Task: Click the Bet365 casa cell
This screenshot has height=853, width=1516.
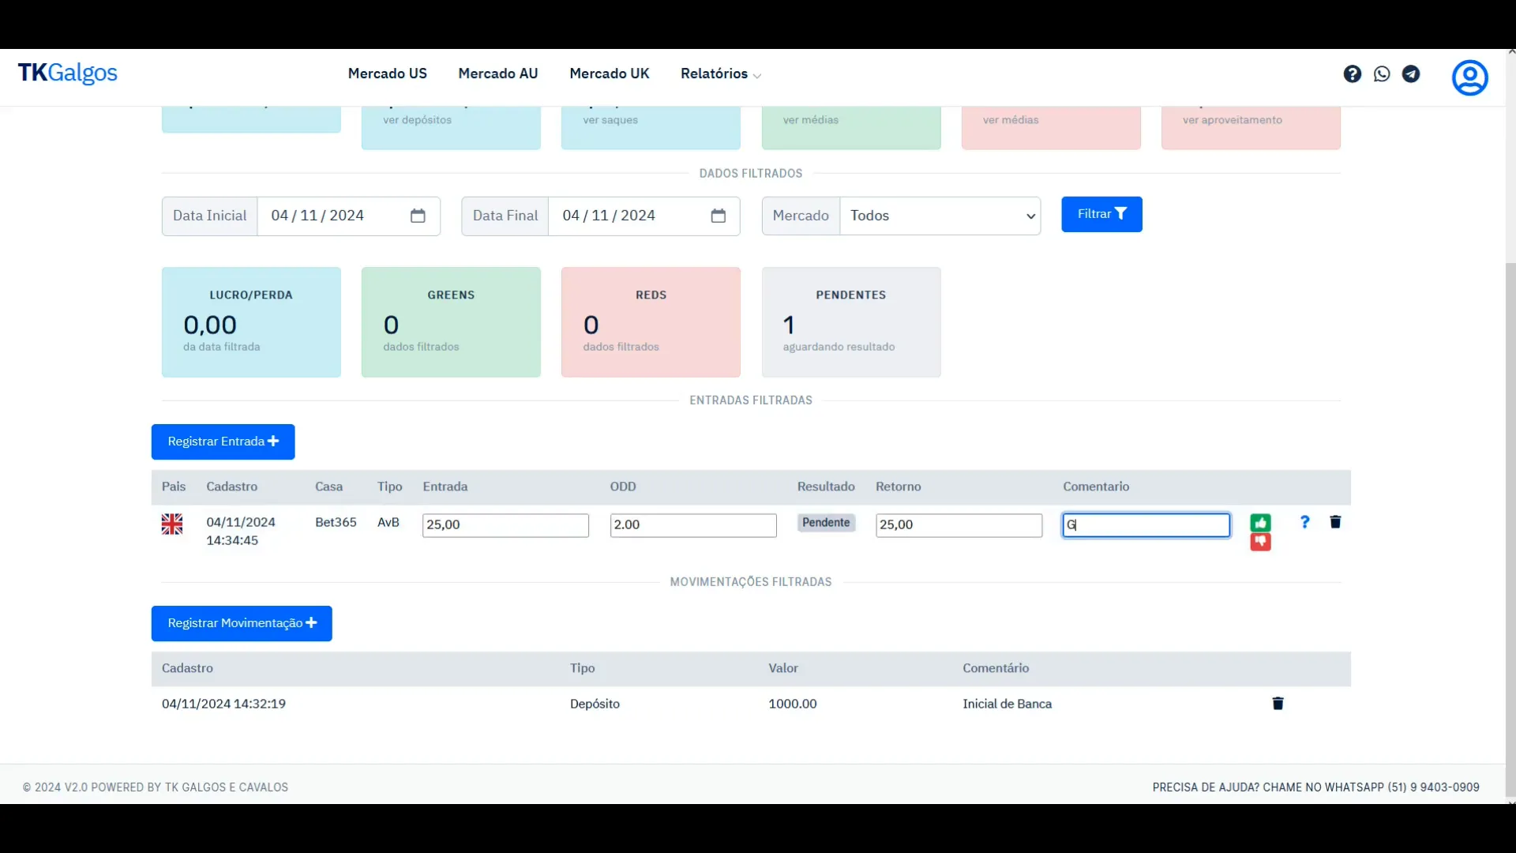Action: pyautogui.click(x=336, y=522)
